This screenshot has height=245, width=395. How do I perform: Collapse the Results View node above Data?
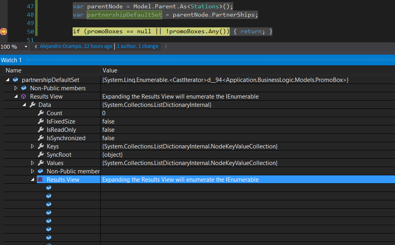(16, 96)
